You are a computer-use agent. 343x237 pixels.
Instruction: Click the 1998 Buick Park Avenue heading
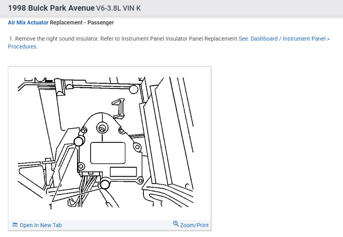tap(51, 8)
